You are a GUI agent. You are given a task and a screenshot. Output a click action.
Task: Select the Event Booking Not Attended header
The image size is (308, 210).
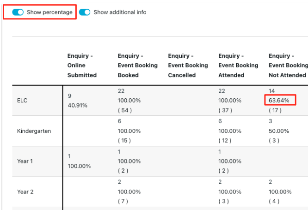288,66
